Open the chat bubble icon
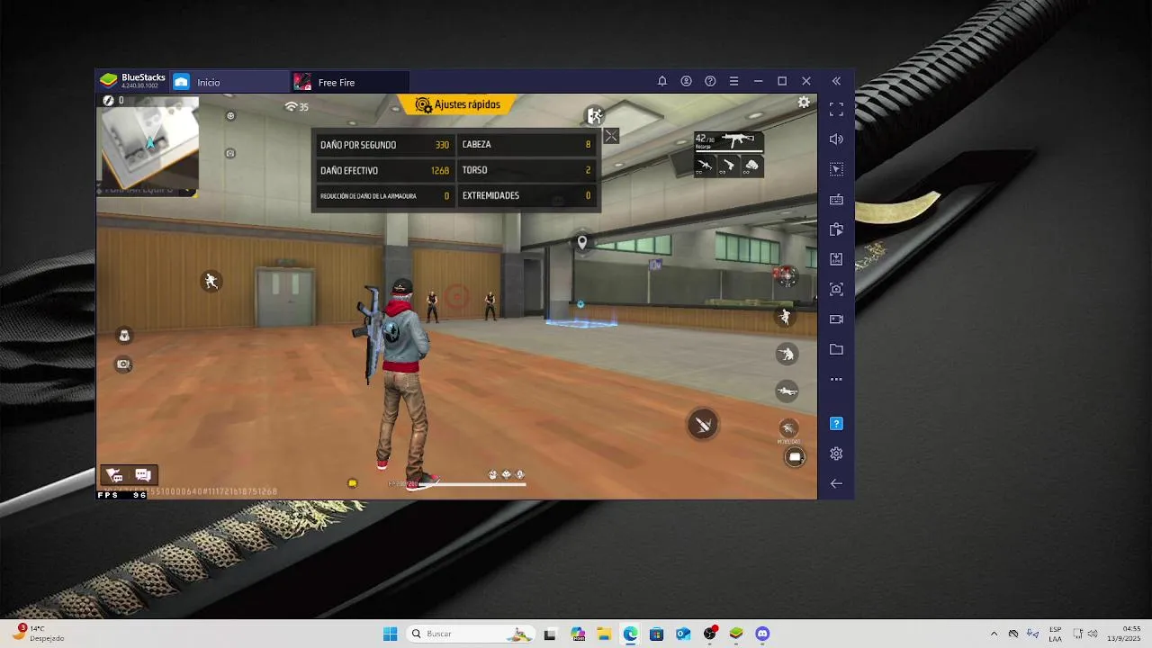This screenshot has height=648, width=1152. [x=143, y=475]
